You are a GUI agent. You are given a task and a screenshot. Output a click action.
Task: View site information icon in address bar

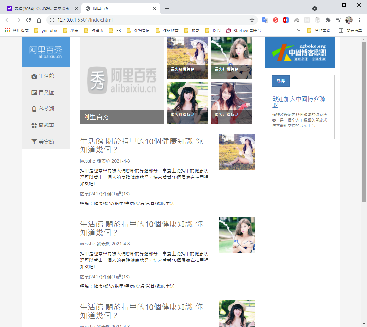[52, 20]
